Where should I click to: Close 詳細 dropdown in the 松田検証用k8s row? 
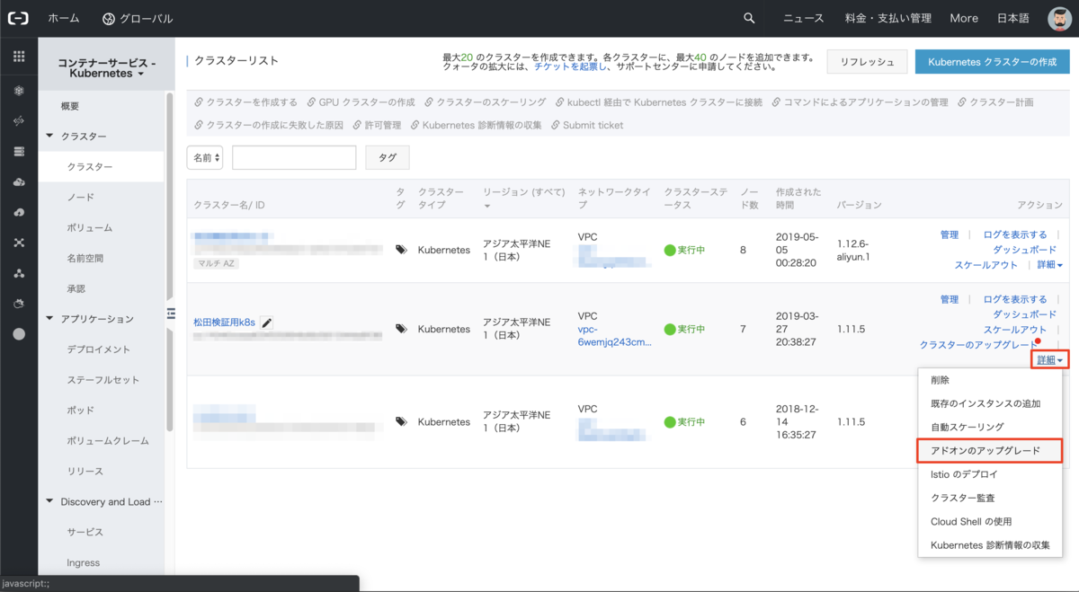point(1049,360)
